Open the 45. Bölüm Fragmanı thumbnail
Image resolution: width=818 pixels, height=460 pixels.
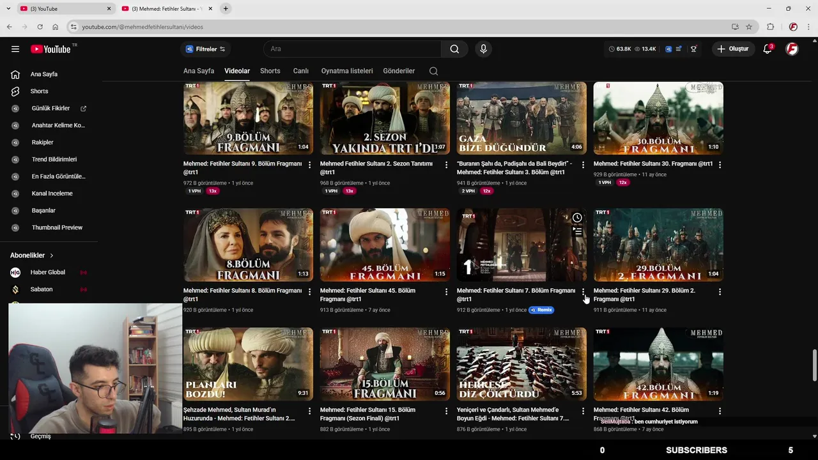[x=385, y=245]
